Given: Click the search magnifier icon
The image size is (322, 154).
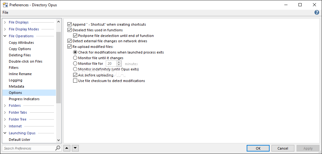Looking at the screenshot, I should pos(58,148).
